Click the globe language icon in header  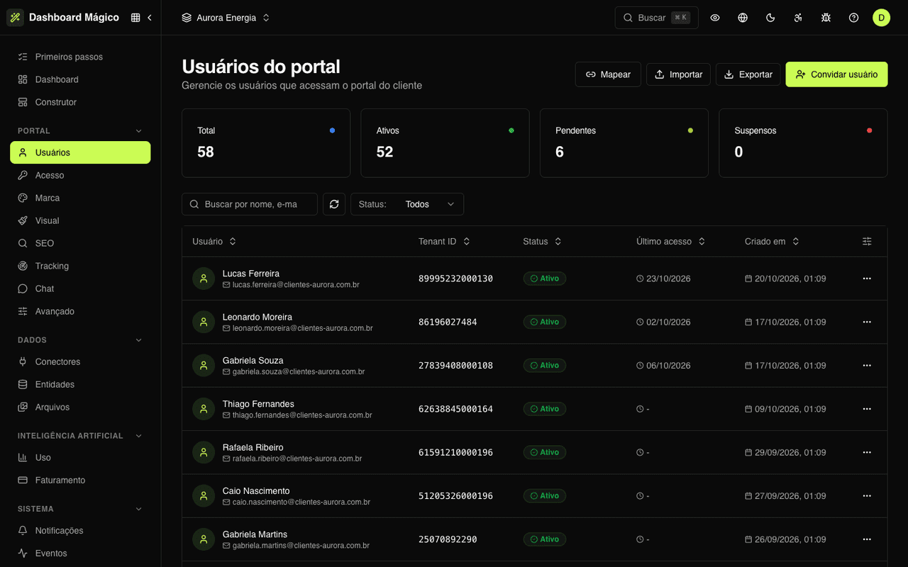[x=743, y=18]
